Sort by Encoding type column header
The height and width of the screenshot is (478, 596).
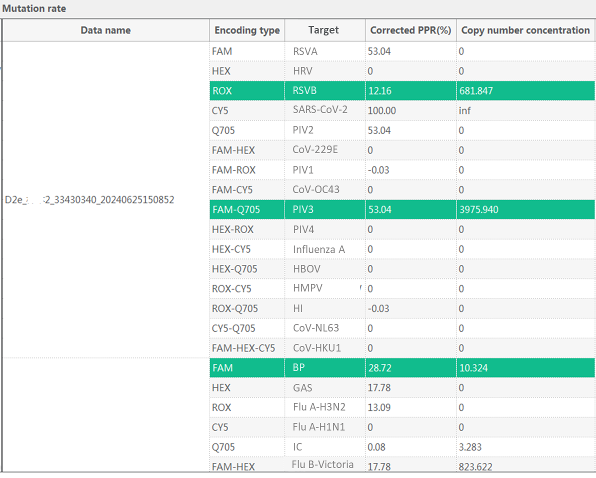tap(247, 30)
